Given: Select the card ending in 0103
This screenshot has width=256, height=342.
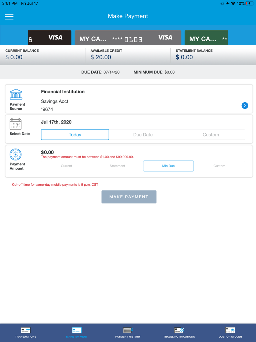Looking at the screenshot, I should 128,38.
